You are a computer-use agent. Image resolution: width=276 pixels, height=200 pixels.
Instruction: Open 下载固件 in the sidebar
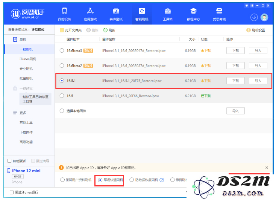(x=26, y=132)
